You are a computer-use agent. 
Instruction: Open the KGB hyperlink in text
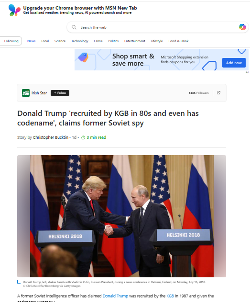(x=170, y=296)
